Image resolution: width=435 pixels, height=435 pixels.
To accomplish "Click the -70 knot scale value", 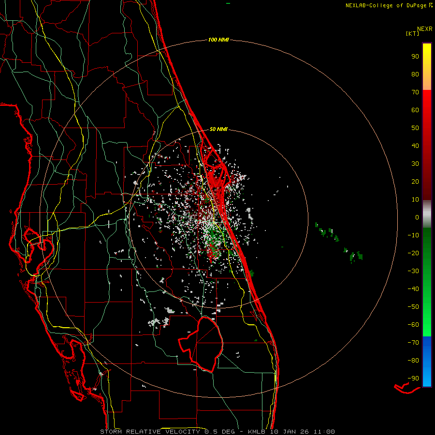I will (x=413, y=343).
